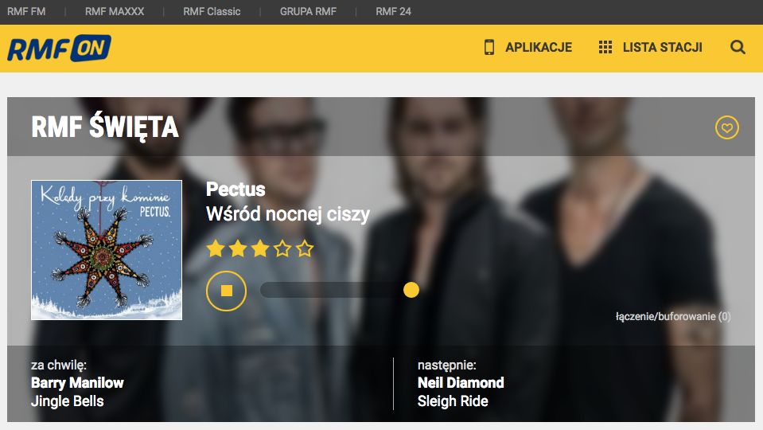Click the mobile phone apps icon
Screen dimensions: 763x430
click(x=489, y=47)
